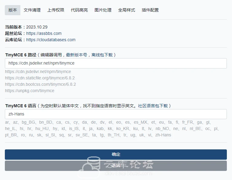Screen dimensions: 232x180
Task: Go to the 图片处理 tab
Action: (103, 10)
